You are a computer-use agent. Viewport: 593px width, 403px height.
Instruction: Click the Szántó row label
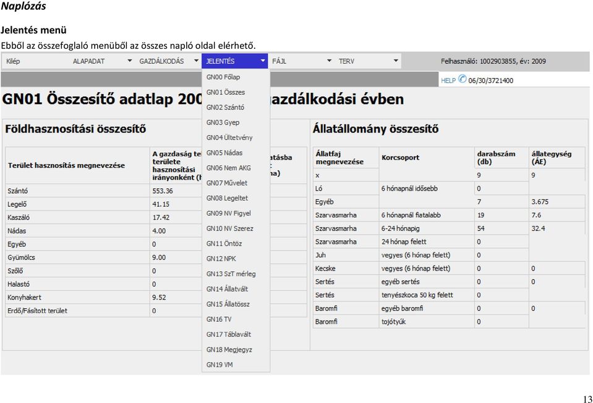18,191
